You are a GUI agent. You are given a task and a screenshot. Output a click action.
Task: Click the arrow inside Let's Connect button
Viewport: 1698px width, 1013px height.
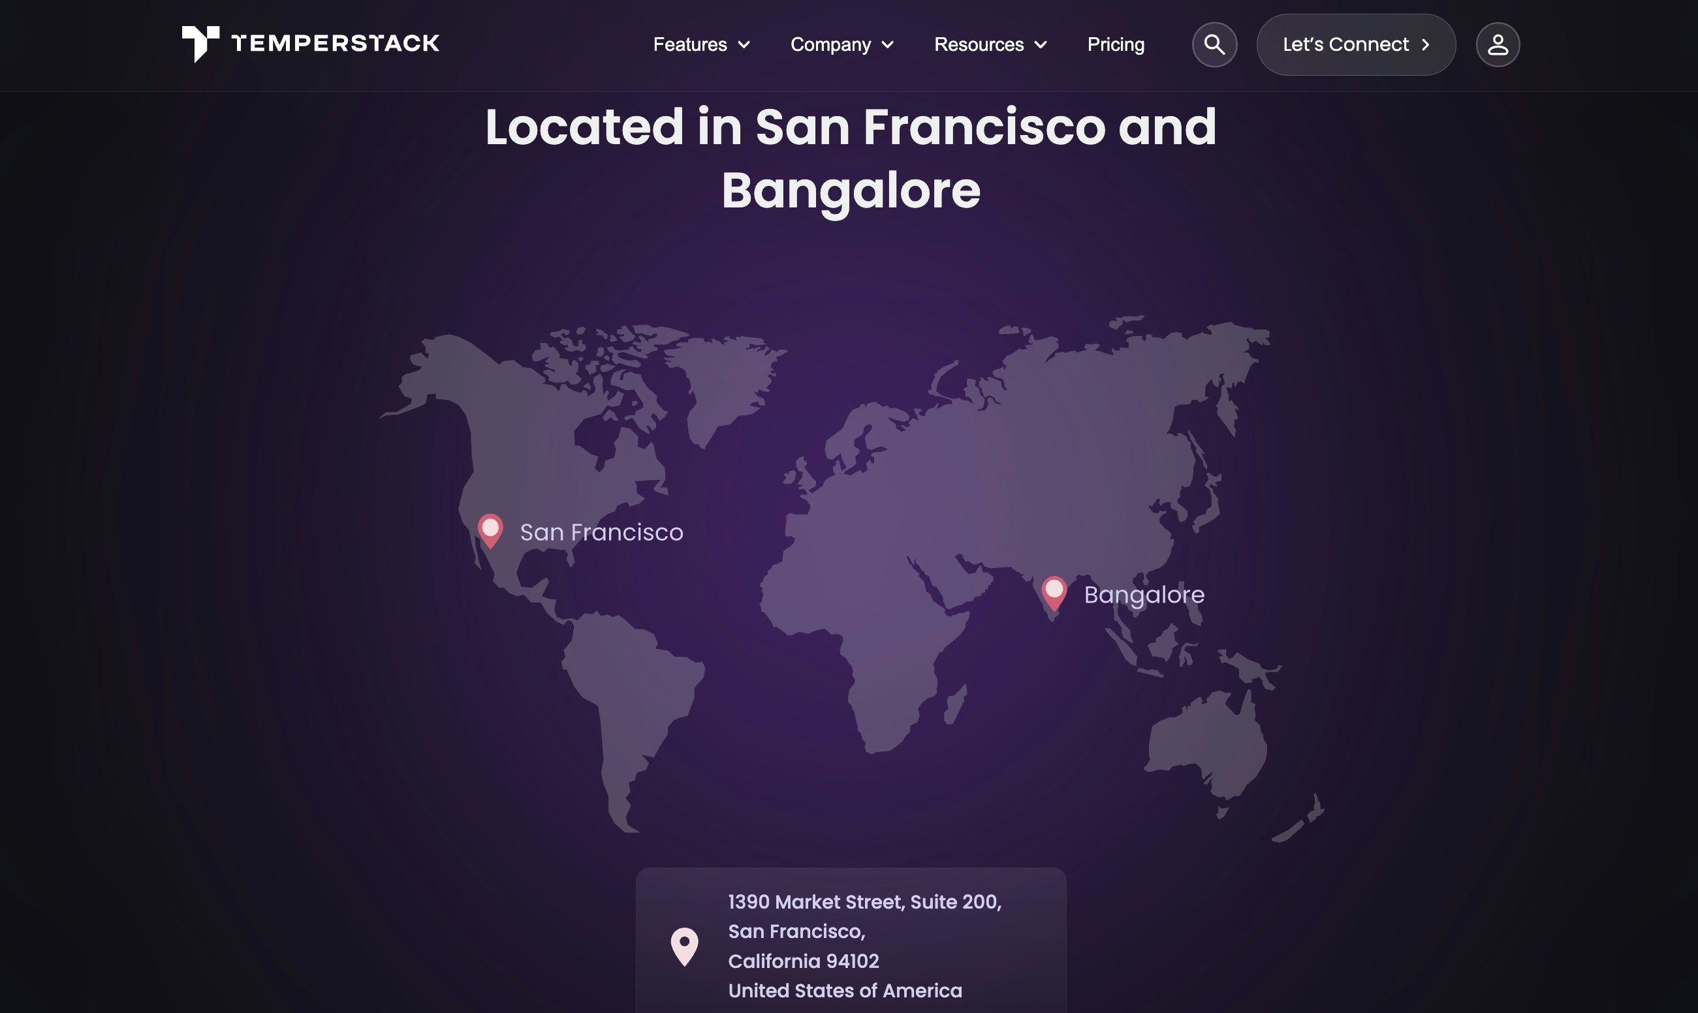1426,44
